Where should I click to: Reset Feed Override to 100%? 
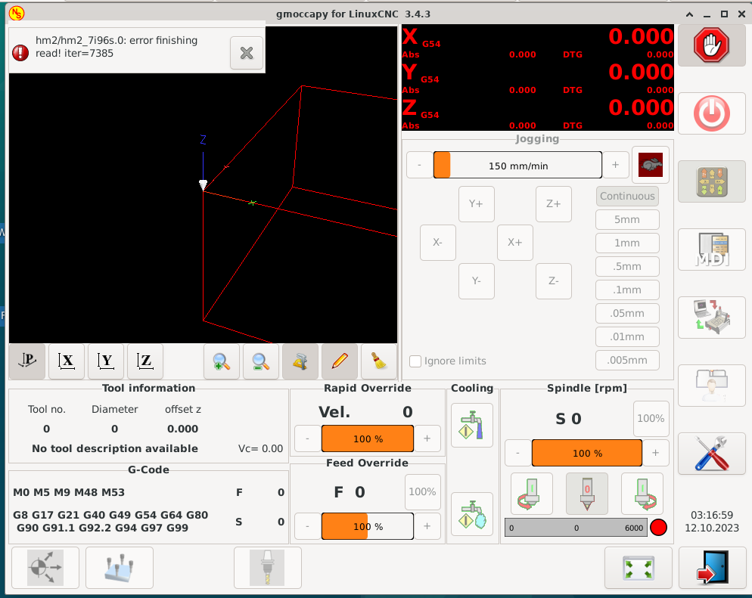422,492
